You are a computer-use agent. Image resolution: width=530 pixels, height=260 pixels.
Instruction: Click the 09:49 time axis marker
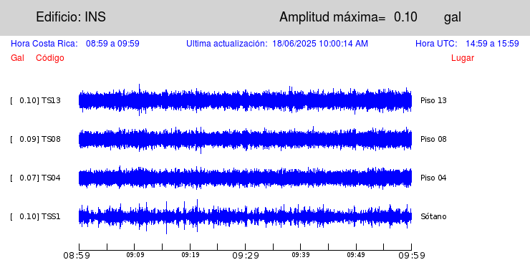point(356,255)
